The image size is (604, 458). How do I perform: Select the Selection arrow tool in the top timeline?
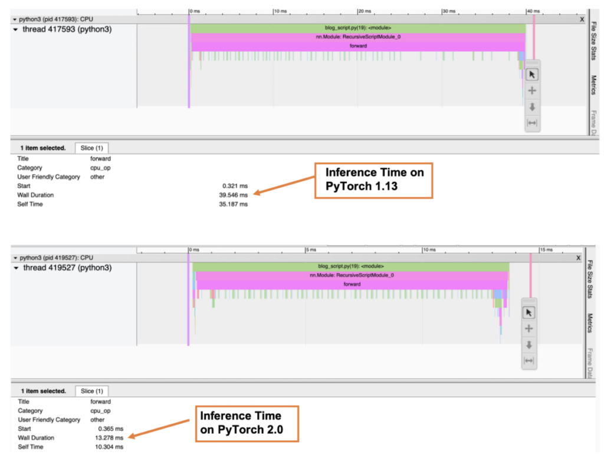coord(532,74)
